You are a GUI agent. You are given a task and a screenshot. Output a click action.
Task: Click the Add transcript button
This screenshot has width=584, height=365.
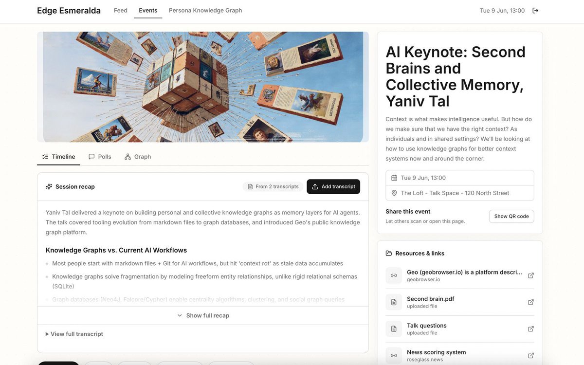pos(333,186)
